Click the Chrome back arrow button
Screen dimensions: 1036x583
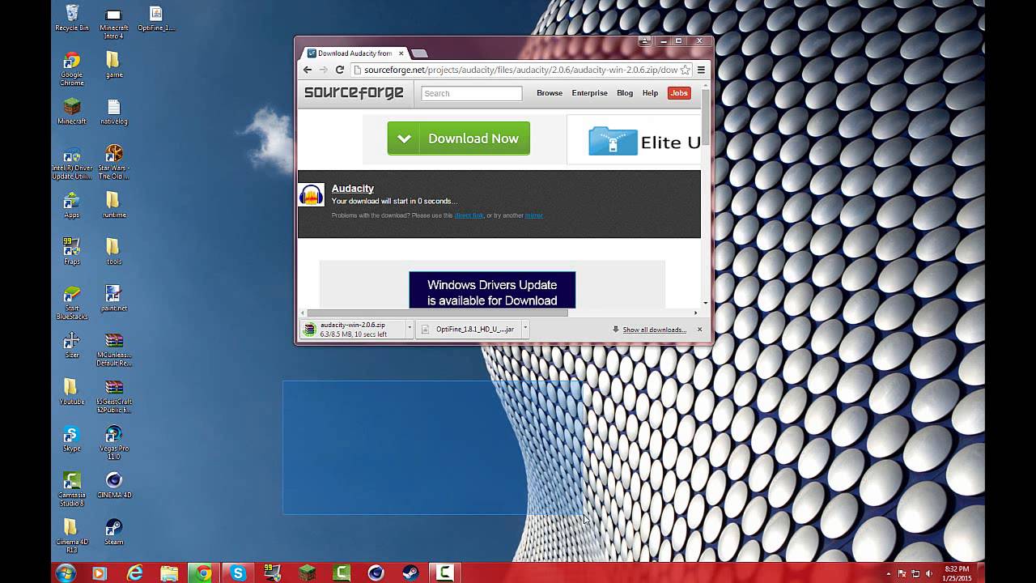pos(308,70)
